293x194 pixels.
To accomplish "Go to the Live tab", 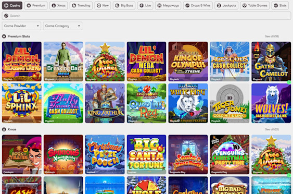I will 145,5.
